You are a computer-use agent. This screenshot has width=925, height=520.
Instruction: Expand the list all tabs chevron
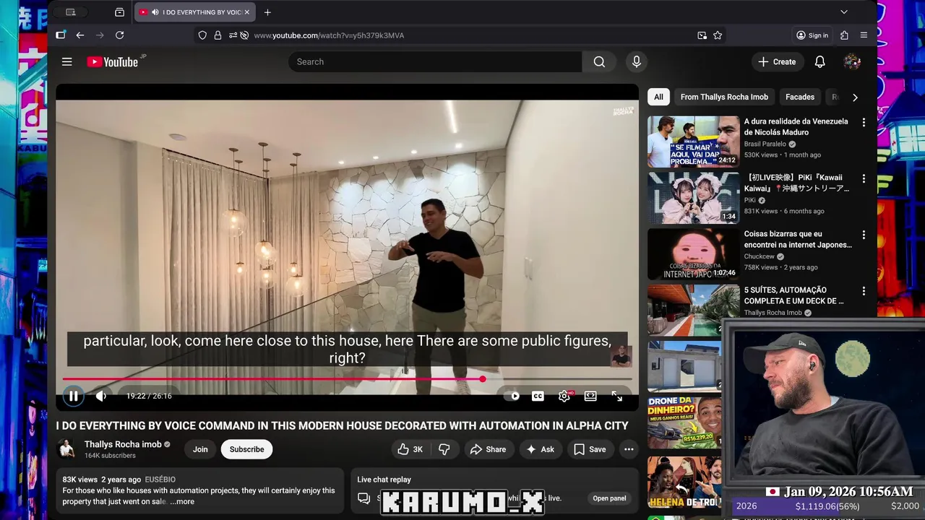pos(844,12)
